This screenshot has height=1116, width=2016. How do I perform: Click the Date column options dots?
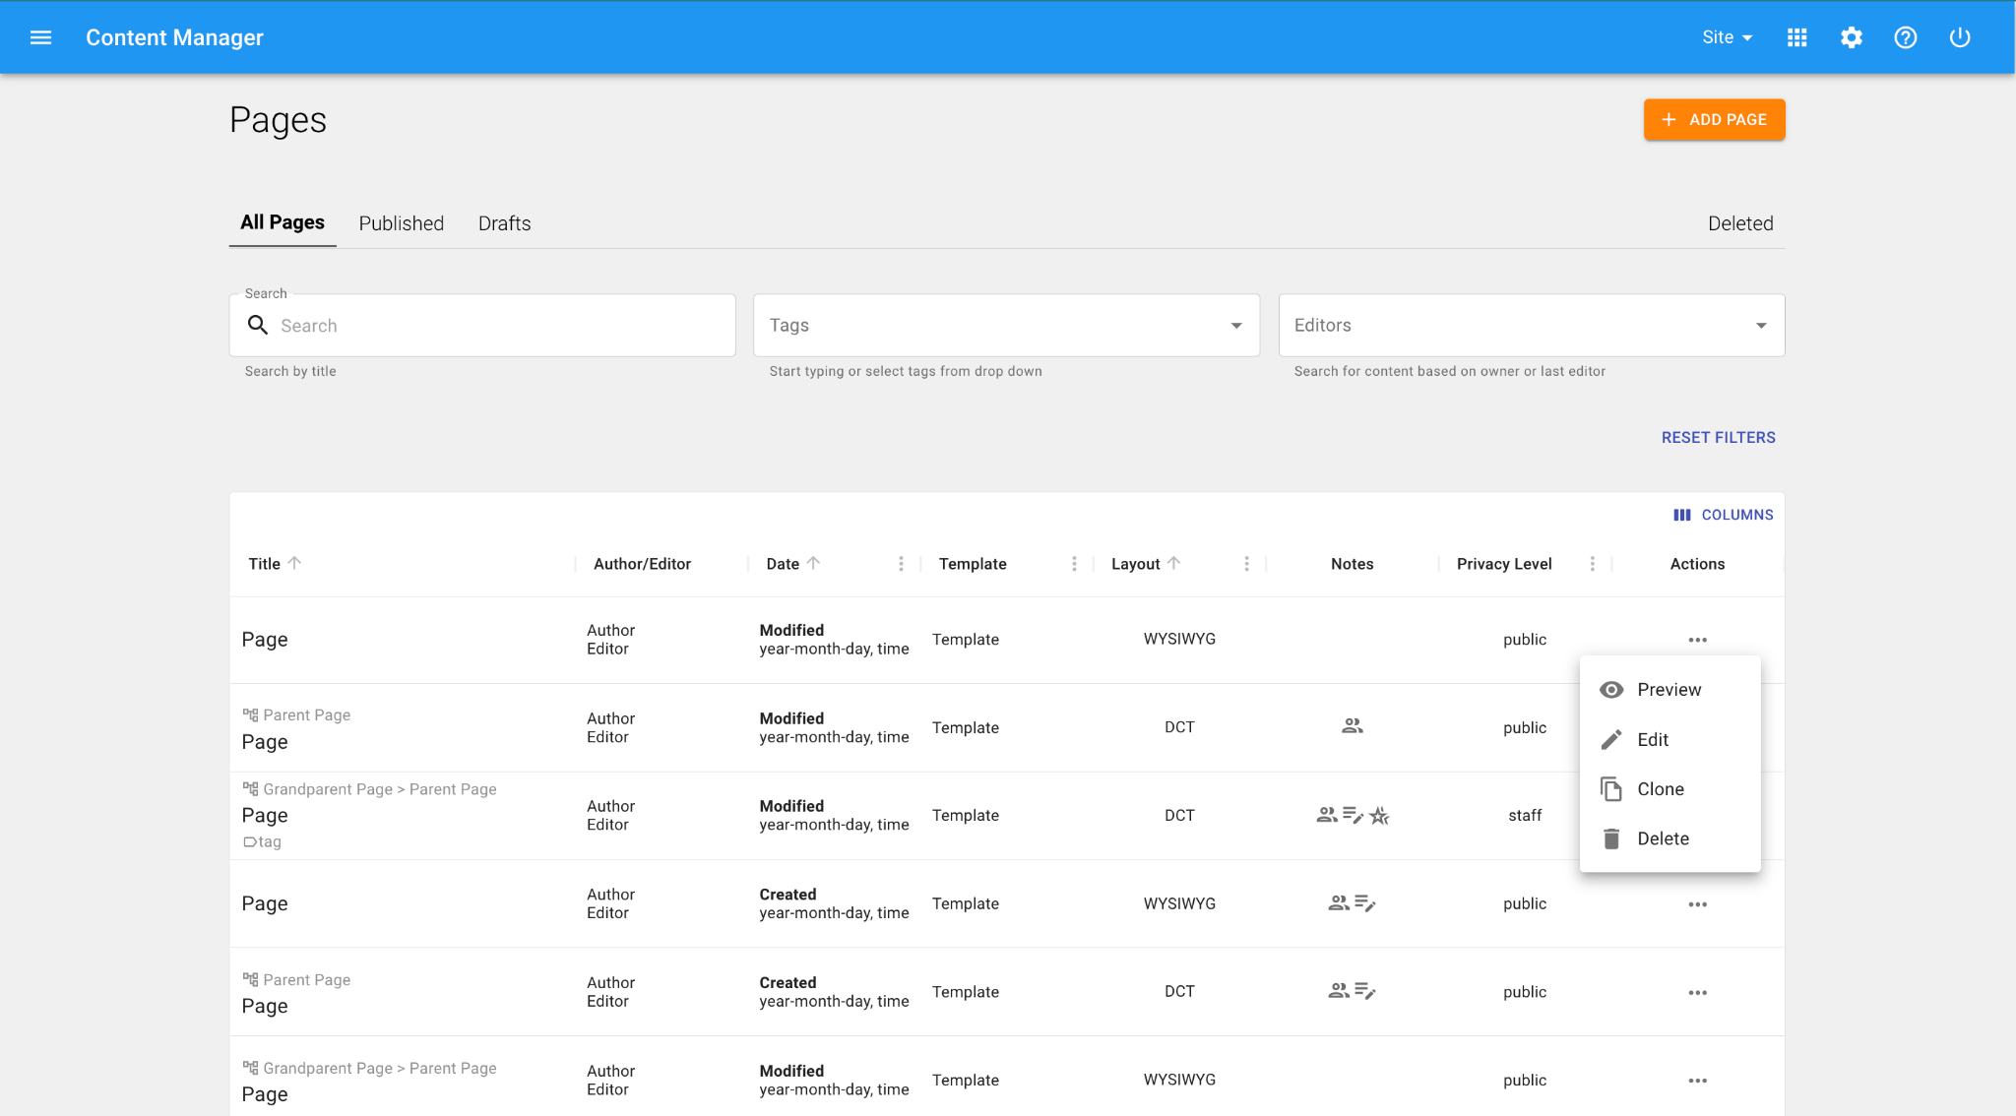(901, 564)
